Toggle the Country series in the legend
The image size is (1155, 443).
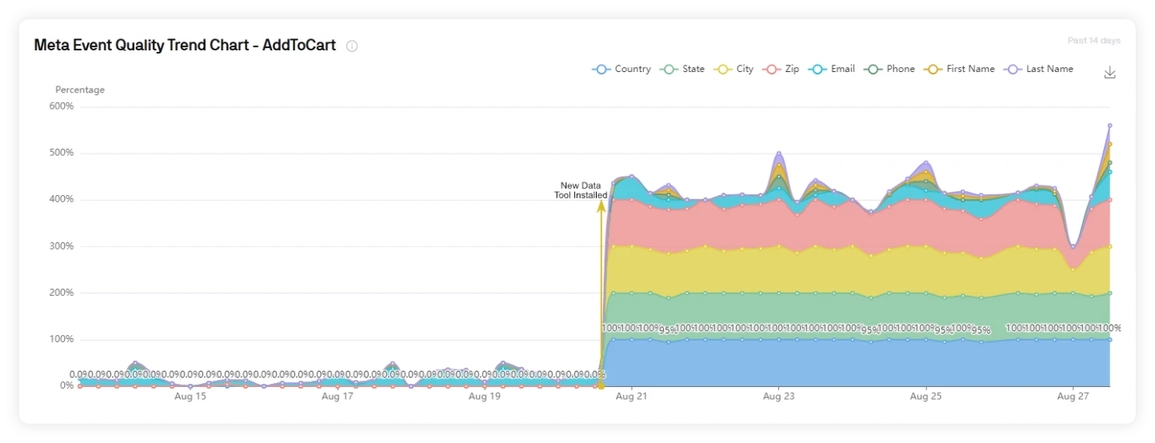click(621, 70)
